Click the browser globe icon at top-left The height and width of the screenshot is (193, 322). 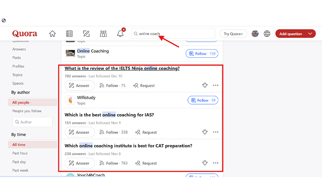4,21
